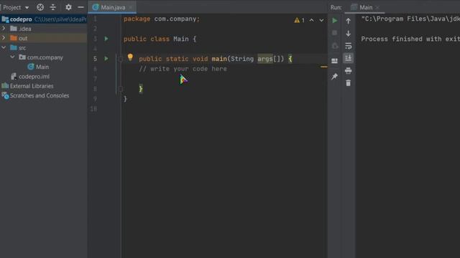Collapse the com.company package

(13, 57)
